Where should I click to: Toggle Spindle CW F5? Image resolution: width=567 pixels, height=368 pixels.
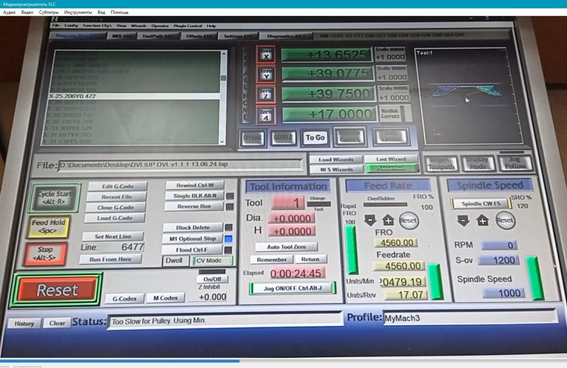tap(480, 204)
